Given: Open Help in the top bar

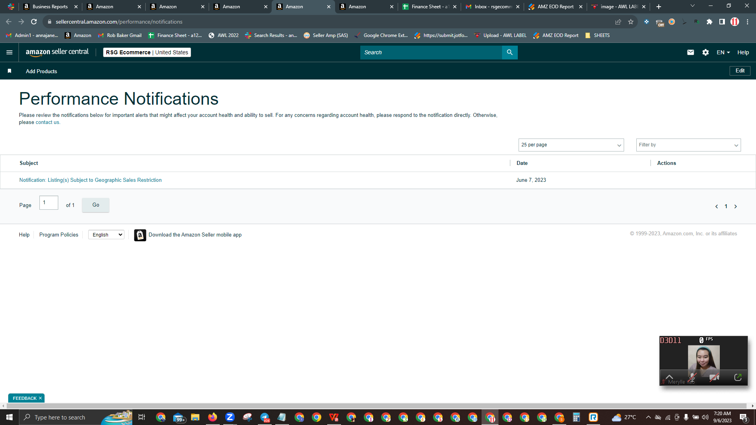Looking at the screenshot, I should pyautogui.click(x=743, y=52).
